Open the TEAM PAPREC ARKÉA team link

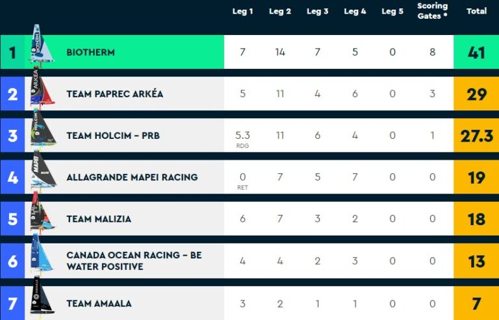(x=114, y=93)
